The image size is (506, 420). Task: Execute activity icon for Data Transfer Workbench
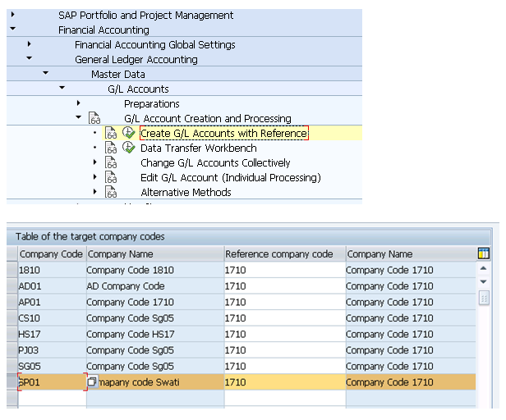(x=128, y=148)
